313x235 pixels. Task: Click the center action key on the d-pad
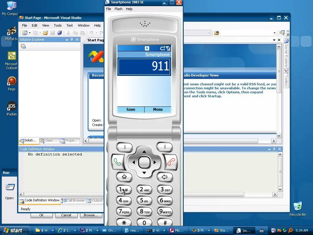point(144,162)
